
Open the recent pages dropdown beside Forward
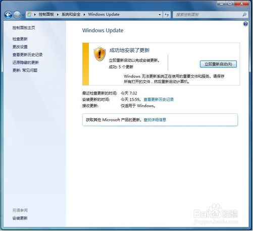tap(23, 15)
